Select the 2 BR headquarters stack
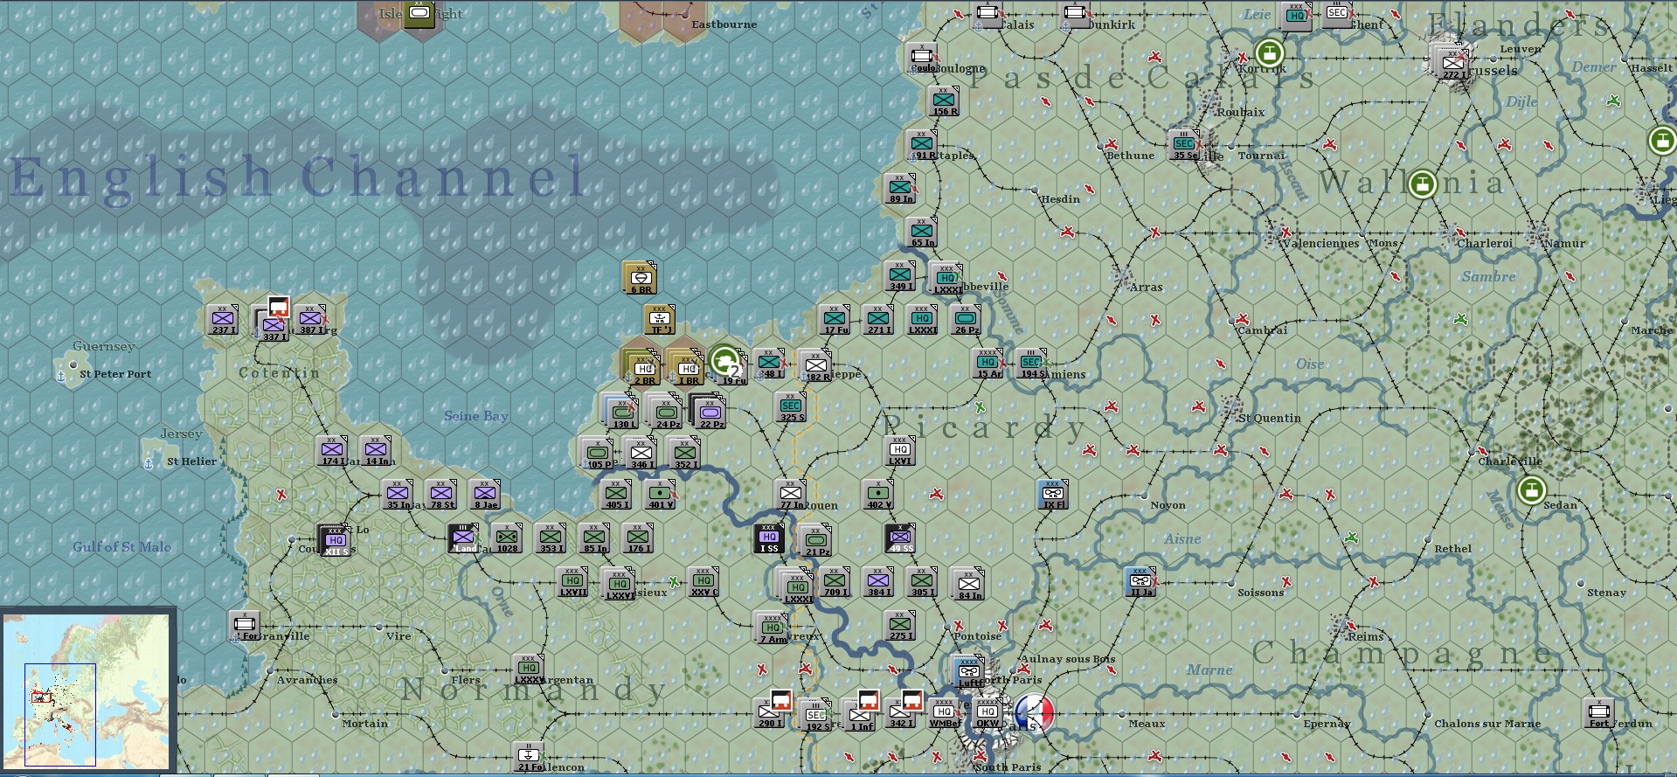Screen dimensions: 1677x777 coord(642,367)
